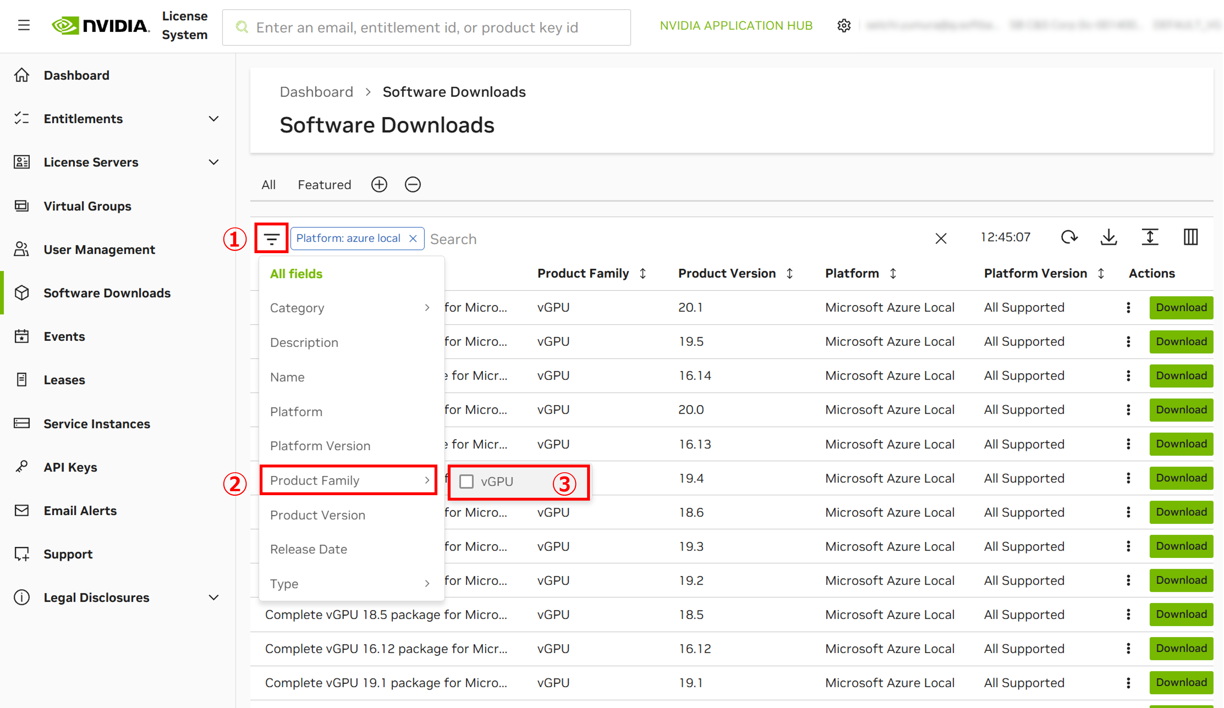Open row actions menu for version 16.14
This screenshot has height=708, width=1224.
coord(1128,376)
